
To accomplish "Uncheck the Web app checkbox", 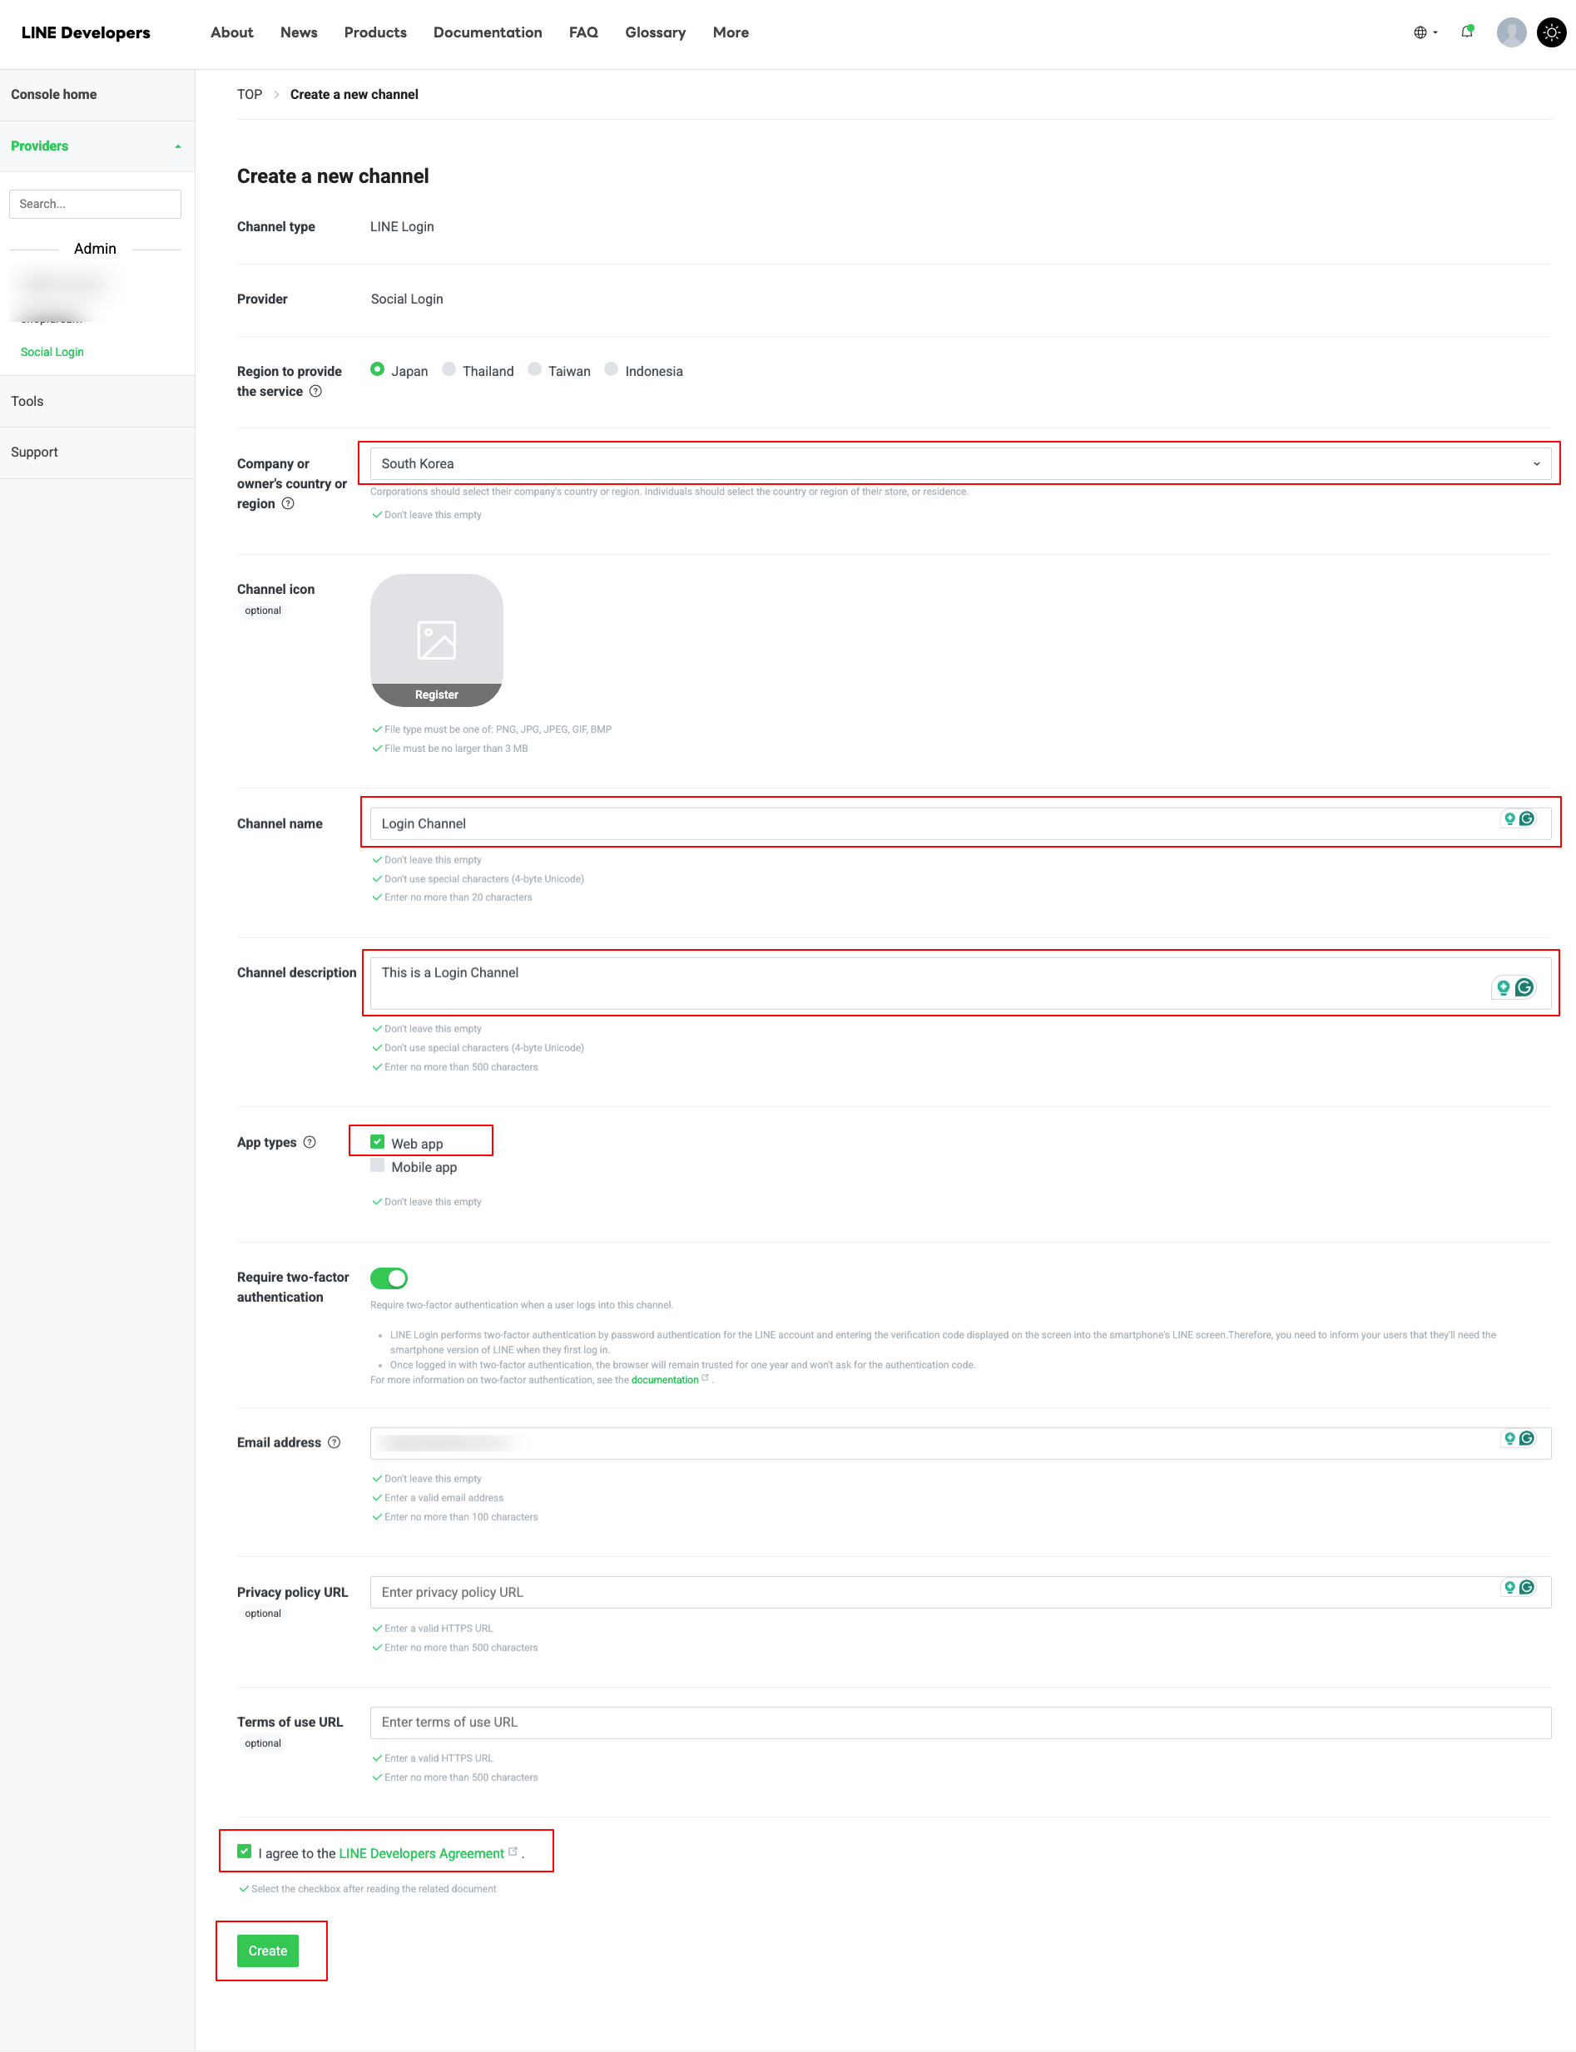I will (x=377, y=1142).
